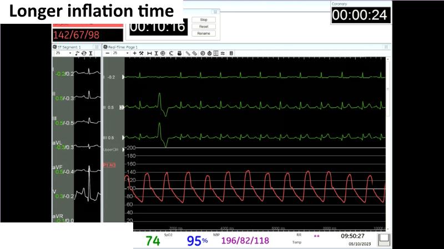Click the square icon in bottom-right corner
Screen dimensions: 444x249
(384, 239)
